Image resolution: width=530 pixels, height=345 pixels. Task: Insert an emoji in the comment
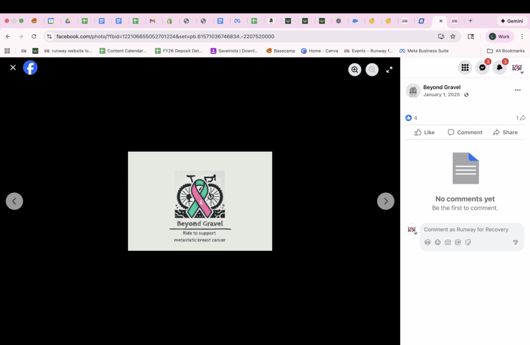coord(437,242)
